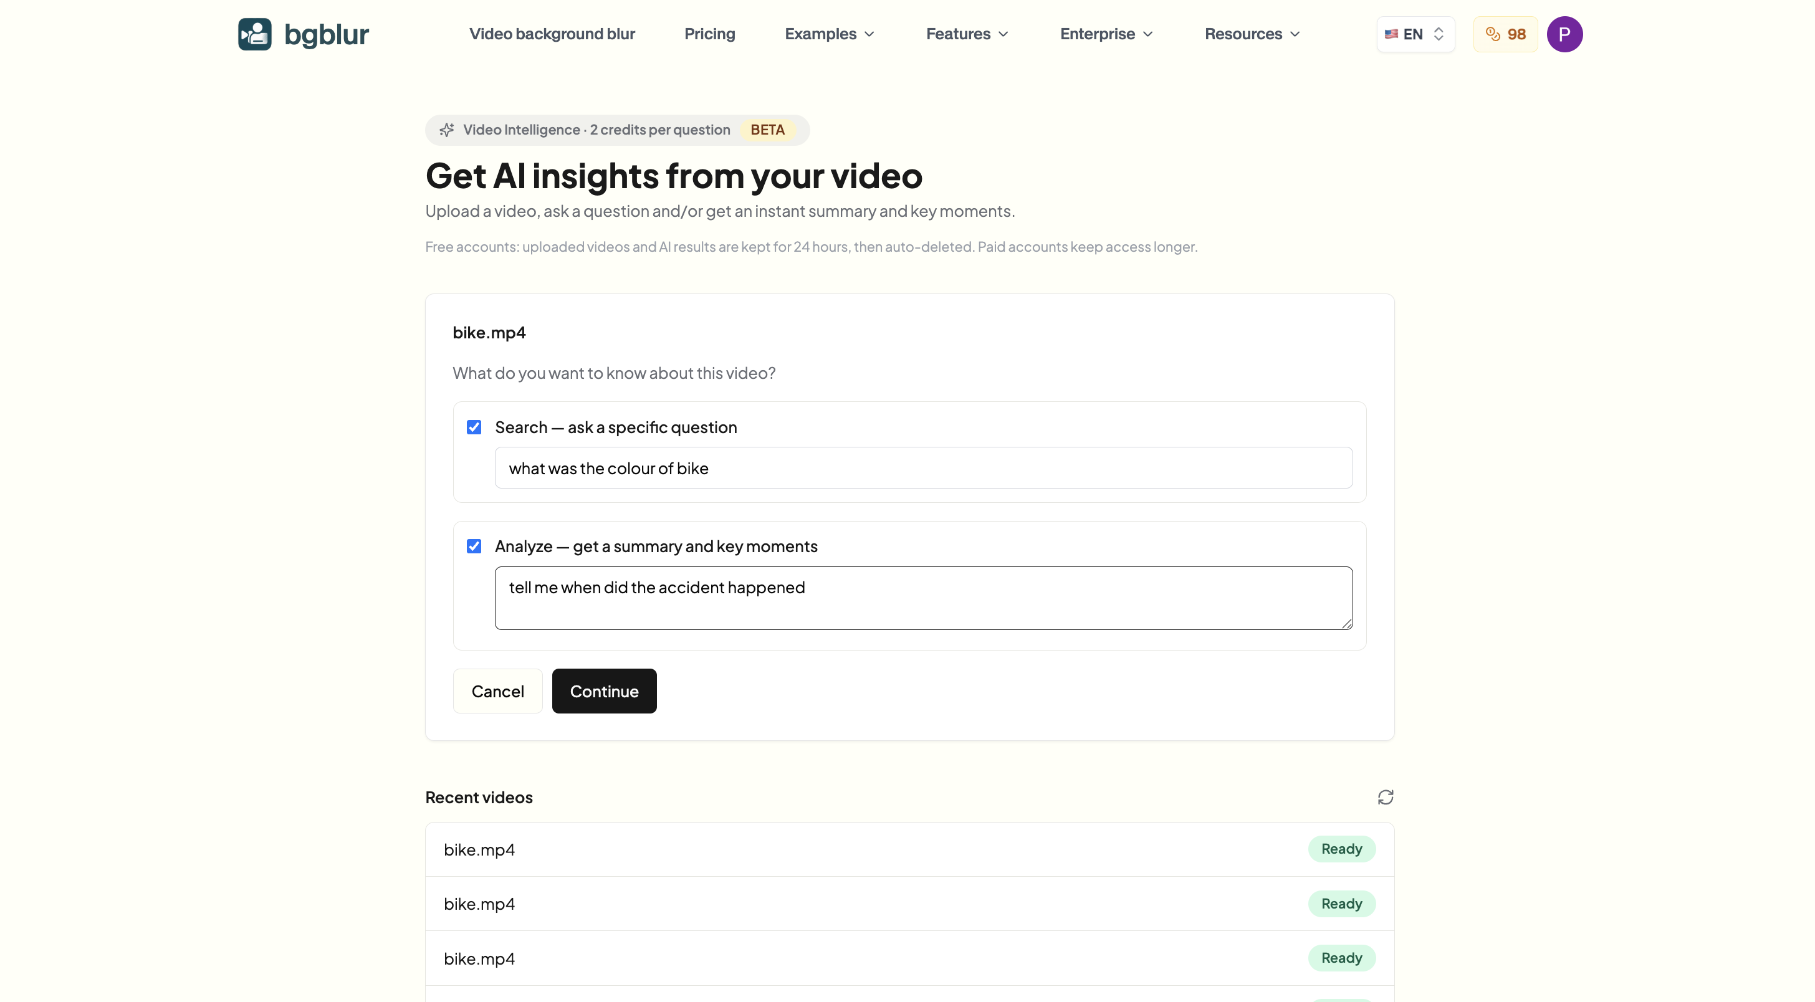Open the EN language selector
The height and width of the screenshot is (1002, 1815).
pos(1415,34)
